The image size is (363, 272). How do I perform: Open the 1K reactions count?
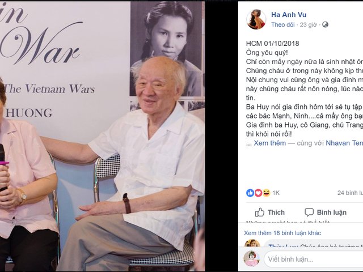tap(276, 193)
